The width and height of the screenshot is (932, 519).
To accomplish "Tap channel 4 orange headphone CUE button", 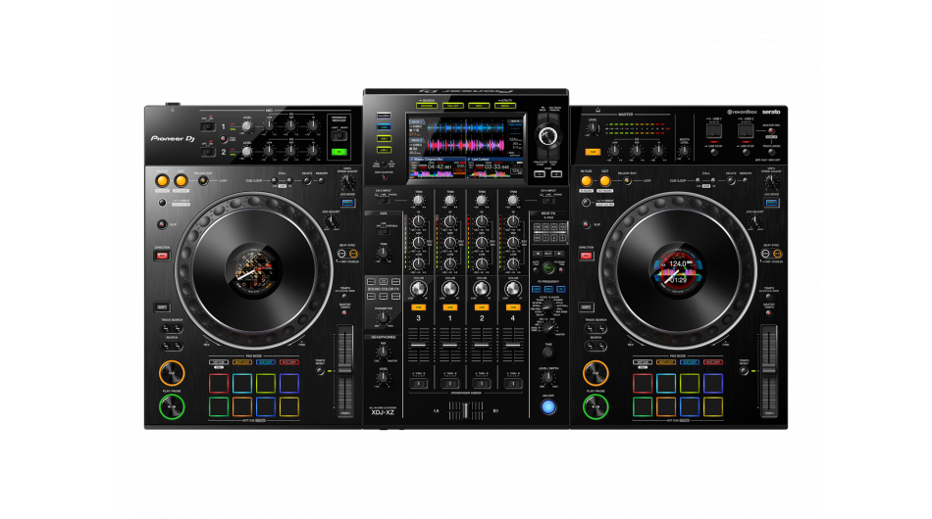I will pos(513,307).
